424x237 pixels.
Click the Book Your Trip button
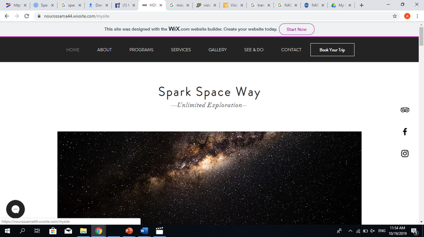coord(332,50)
